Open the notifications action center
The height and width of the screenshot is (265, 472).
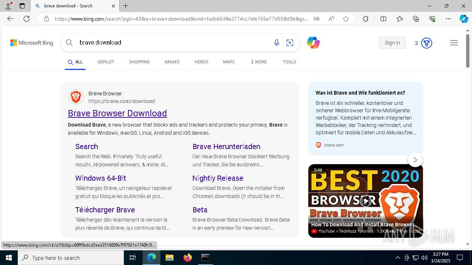(x=460, y=258)
